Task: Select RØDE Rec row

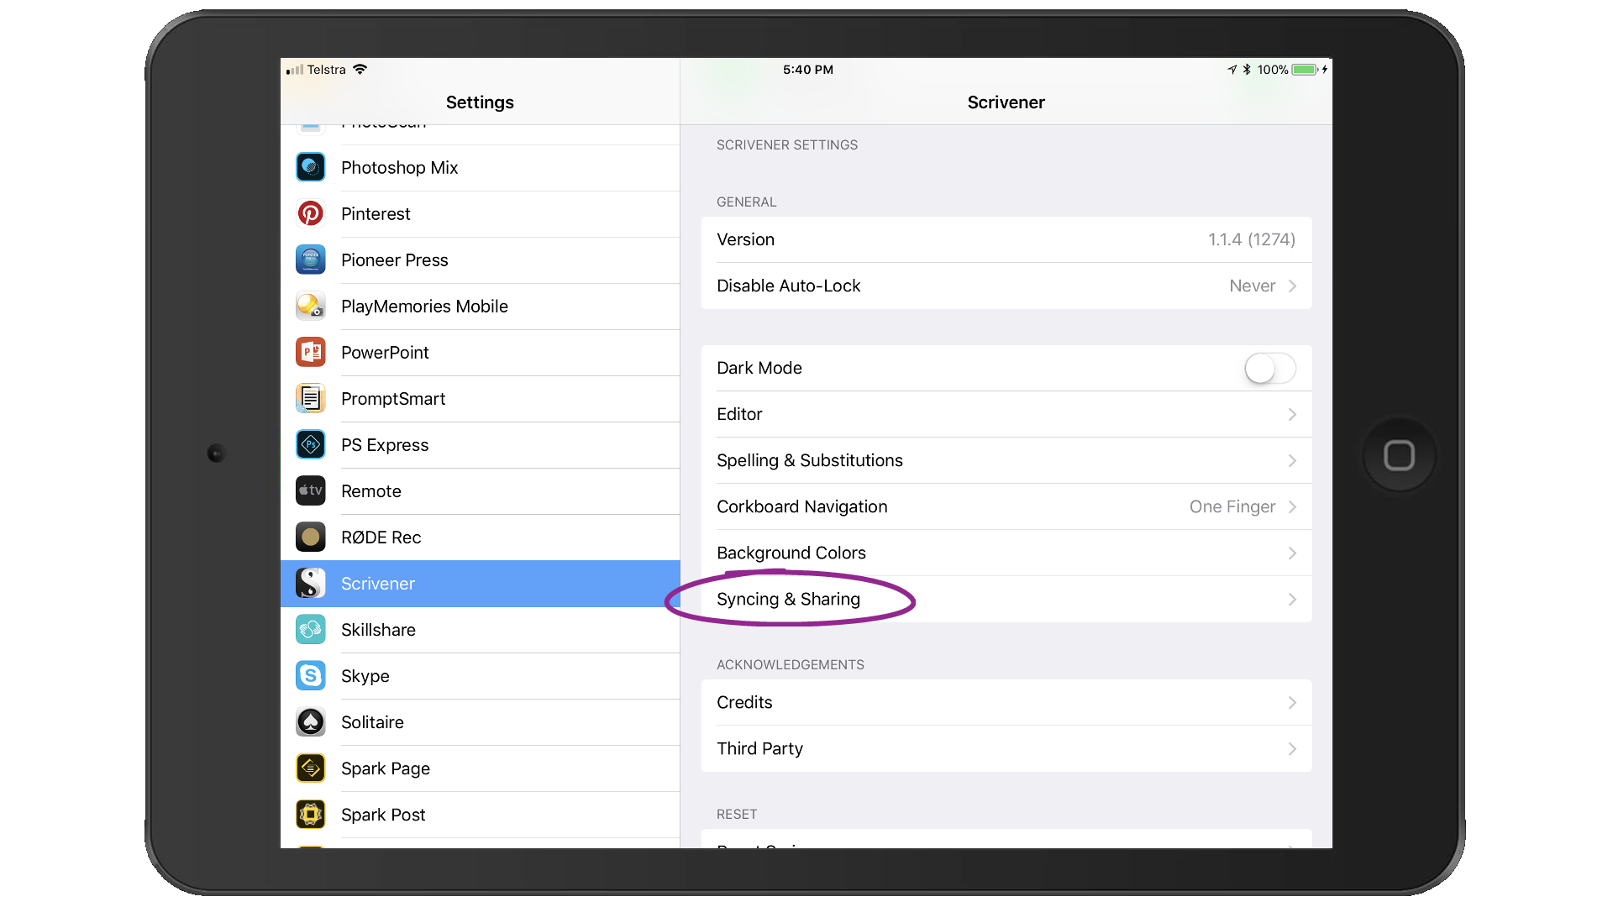Action: tap(480, 537)
